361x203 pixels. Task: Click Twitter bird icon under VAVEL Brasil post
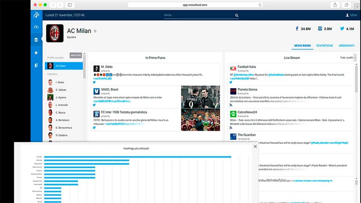94,105
